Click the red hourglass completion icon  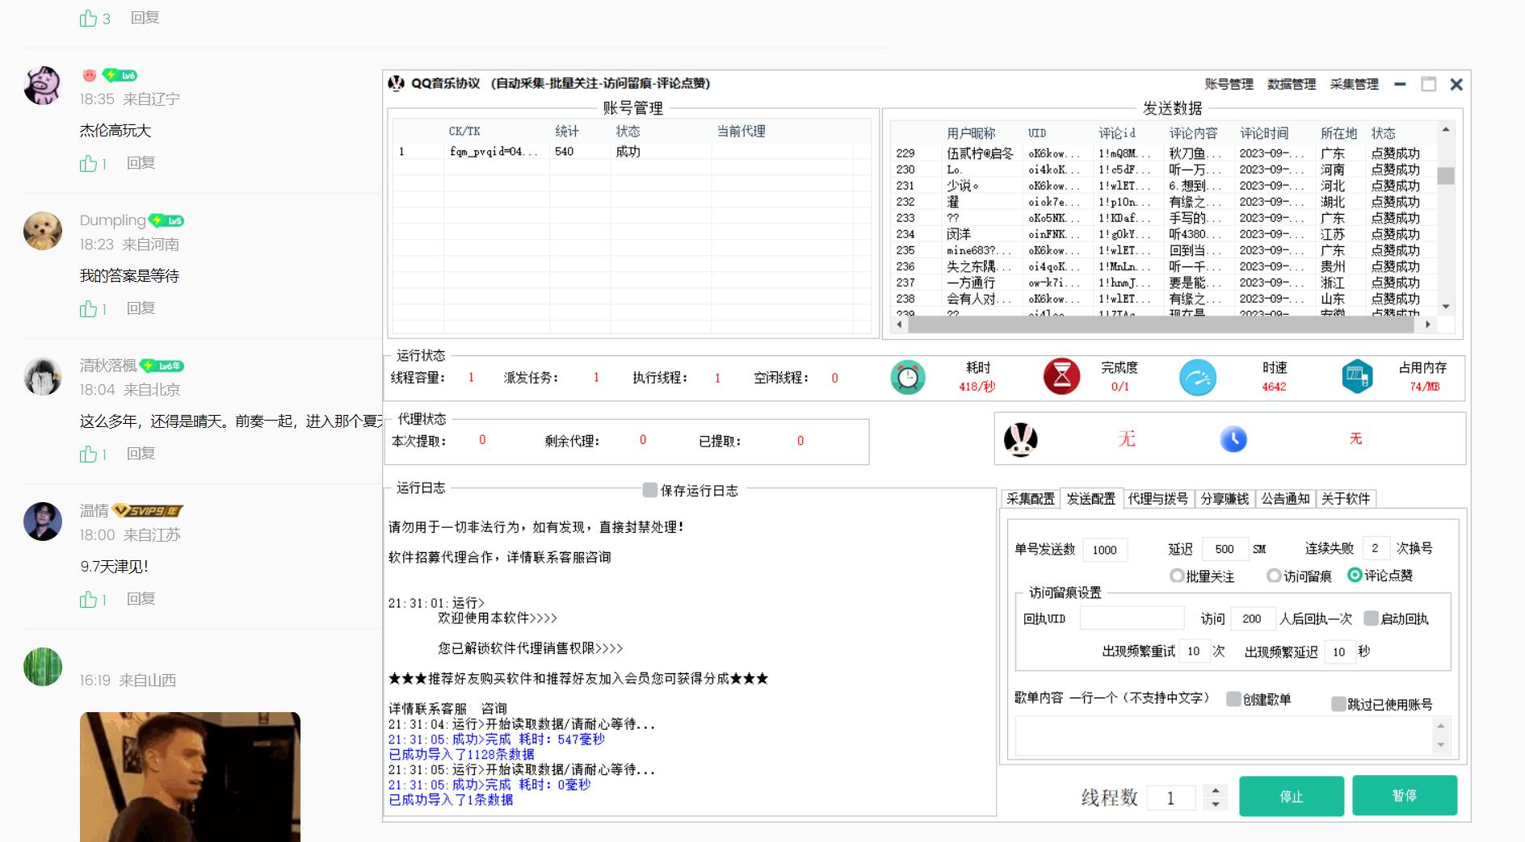click(1061, 377)
